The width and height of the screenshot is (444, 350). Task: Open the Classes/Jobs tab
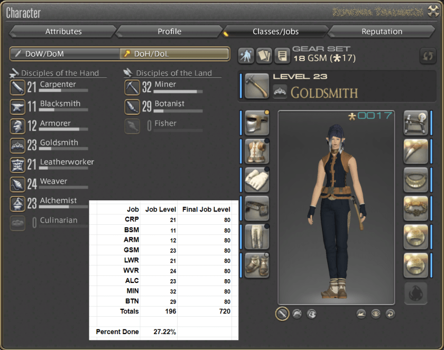tap(275, 31)
